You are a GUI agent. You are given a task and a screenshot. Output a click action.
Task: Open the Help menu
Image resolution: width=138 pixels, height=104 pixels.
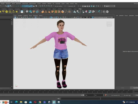coord(76,3)
